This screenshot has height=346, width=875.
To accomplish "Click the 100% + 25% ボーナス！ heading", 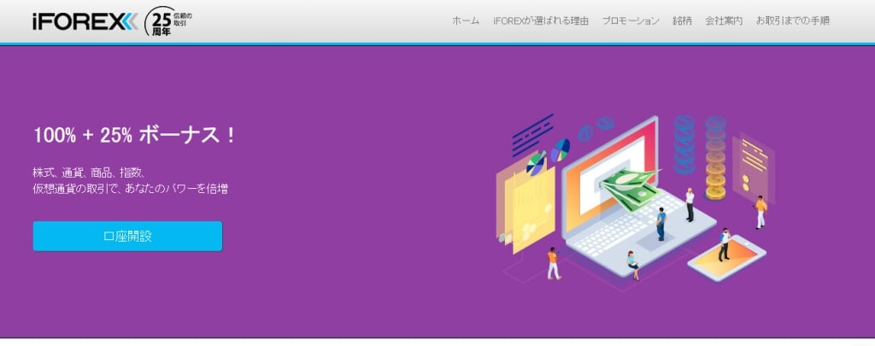I will click(134, 136).
